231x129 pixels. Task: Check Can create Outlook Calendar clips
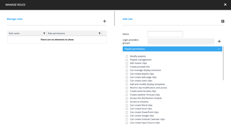click(127, 119)
